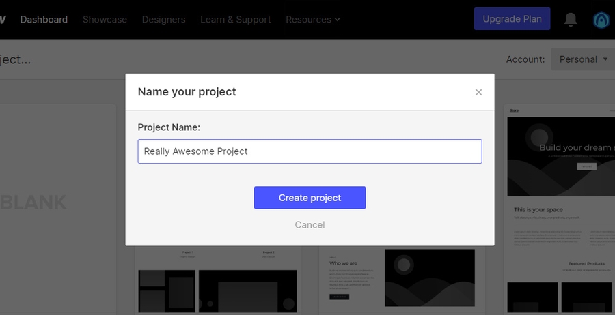615x315 pixels.
Task: Open Learn & Support
Action: [235, 20]
